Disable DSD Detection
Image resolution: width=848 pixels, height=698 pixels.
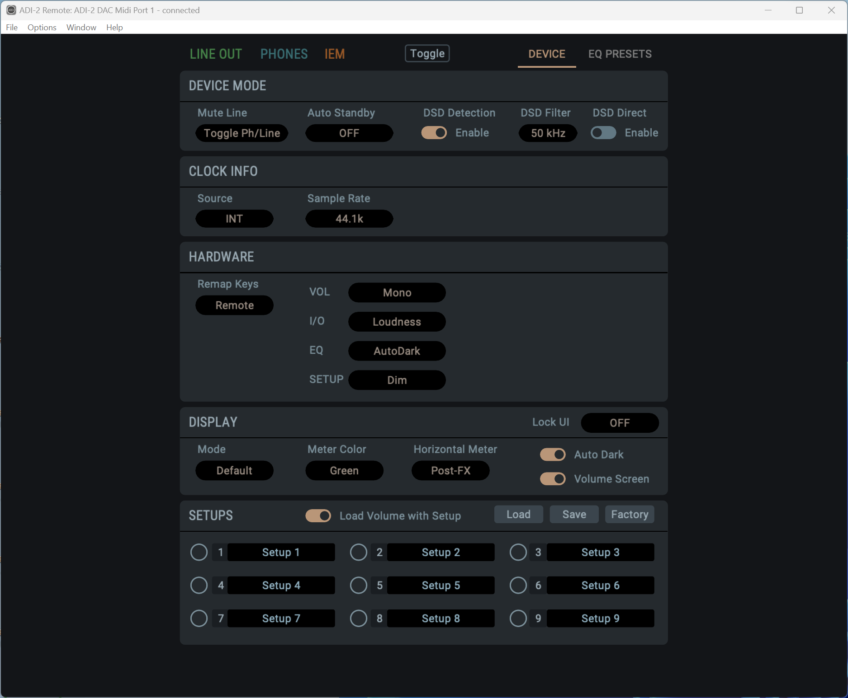[434, 132]
